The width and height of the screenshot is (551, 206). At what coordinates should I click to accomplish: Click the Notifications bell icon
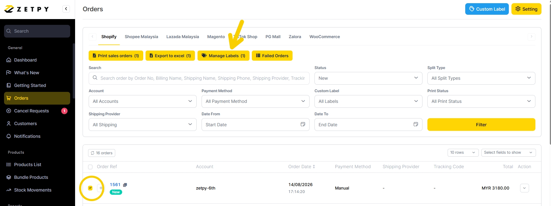pos(9,136)
